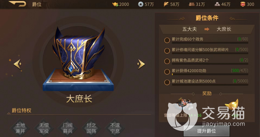The width and height of the screenshot is (260, 137).
Task: Click the 大庶长 crown image
Action: click(x=78, y=53)
